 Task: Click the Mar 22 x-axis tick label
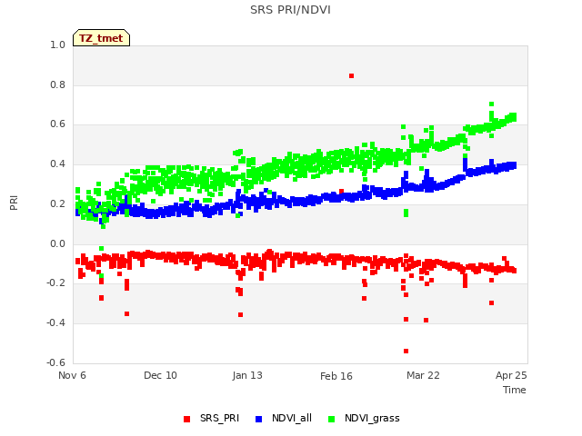click(x=423, y=375)
